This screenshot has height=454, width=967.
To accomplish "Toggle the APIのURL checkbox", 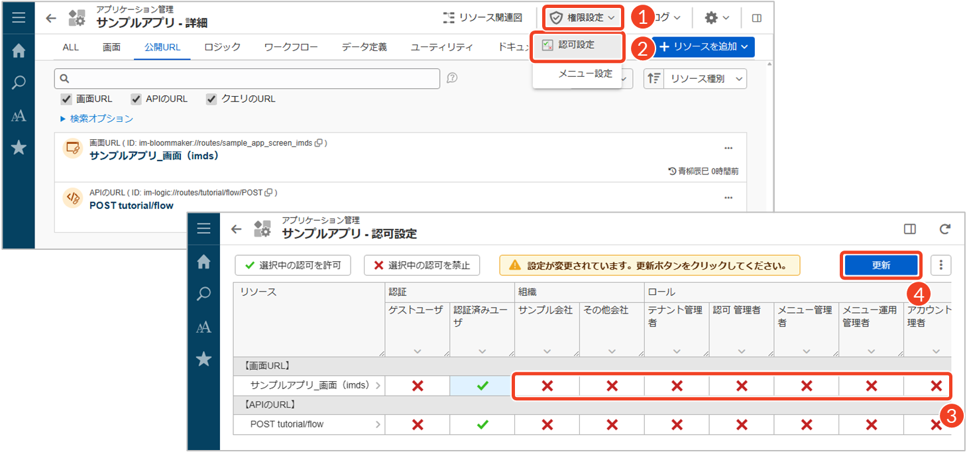I will 136,99.
